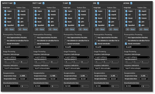The image size is (155, 94).
Task: Click Resegmentation Range field showing 0, 2000
Action: pyautogui.click(x=23, y=76)
